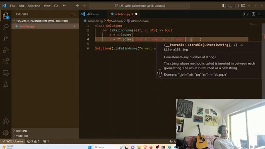Open the Accounts menu icon
Viewport: 265px width, 149px height.
[5, 121]
